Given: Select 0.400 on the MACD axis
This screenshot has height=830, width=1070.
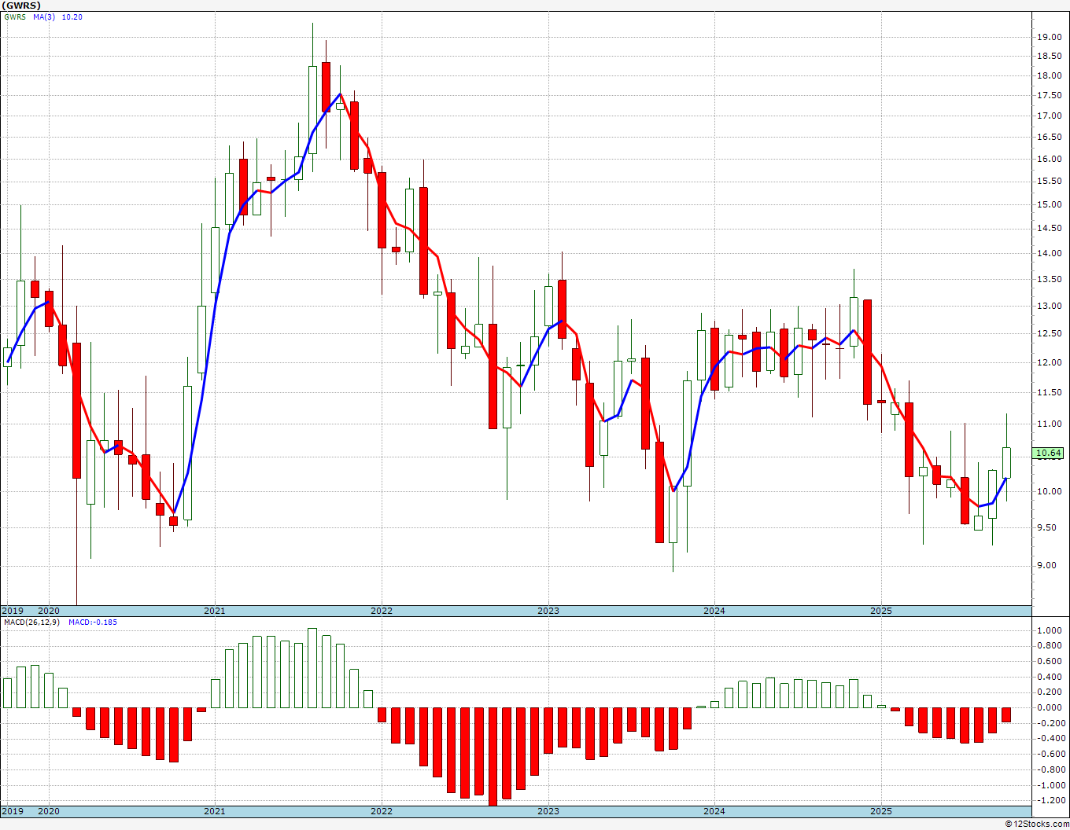Looking at the screenshot, I should click(1050, 677).
